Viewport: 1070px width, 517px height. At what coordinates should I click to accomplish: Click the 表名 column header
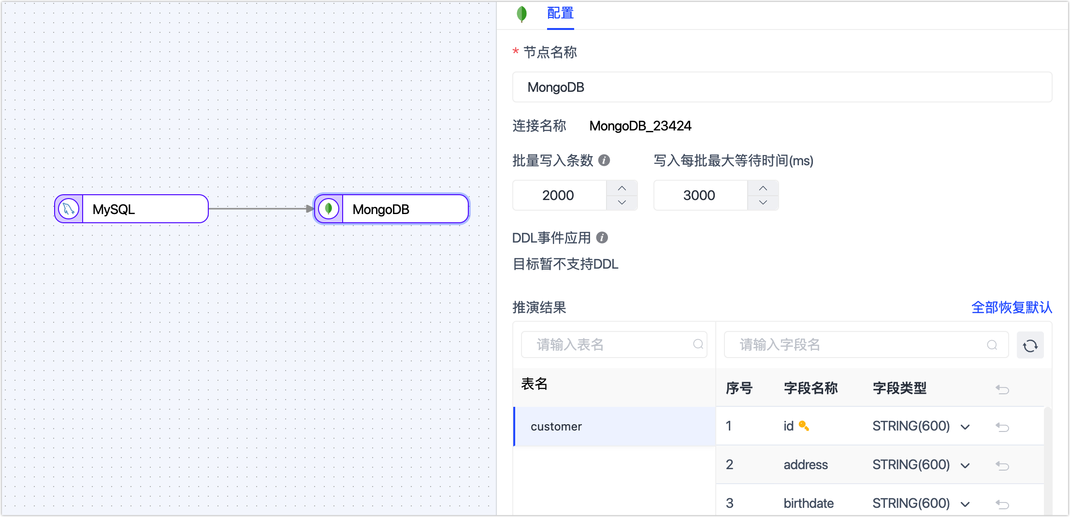coord(534,384)
